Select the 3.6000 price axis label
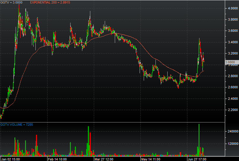 tap(231, 31)
